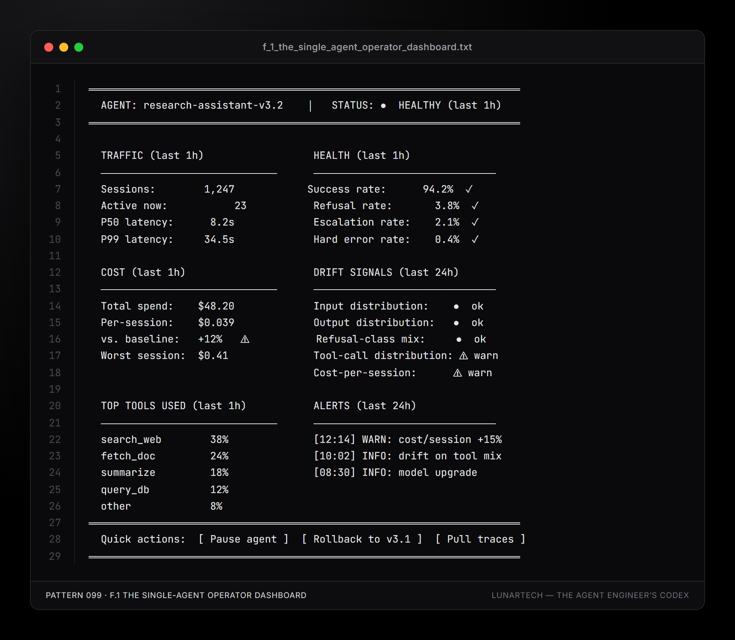Viewport: 735px width, 640px height.
Task: Click the search_web tool row
Action: point(165,440)
